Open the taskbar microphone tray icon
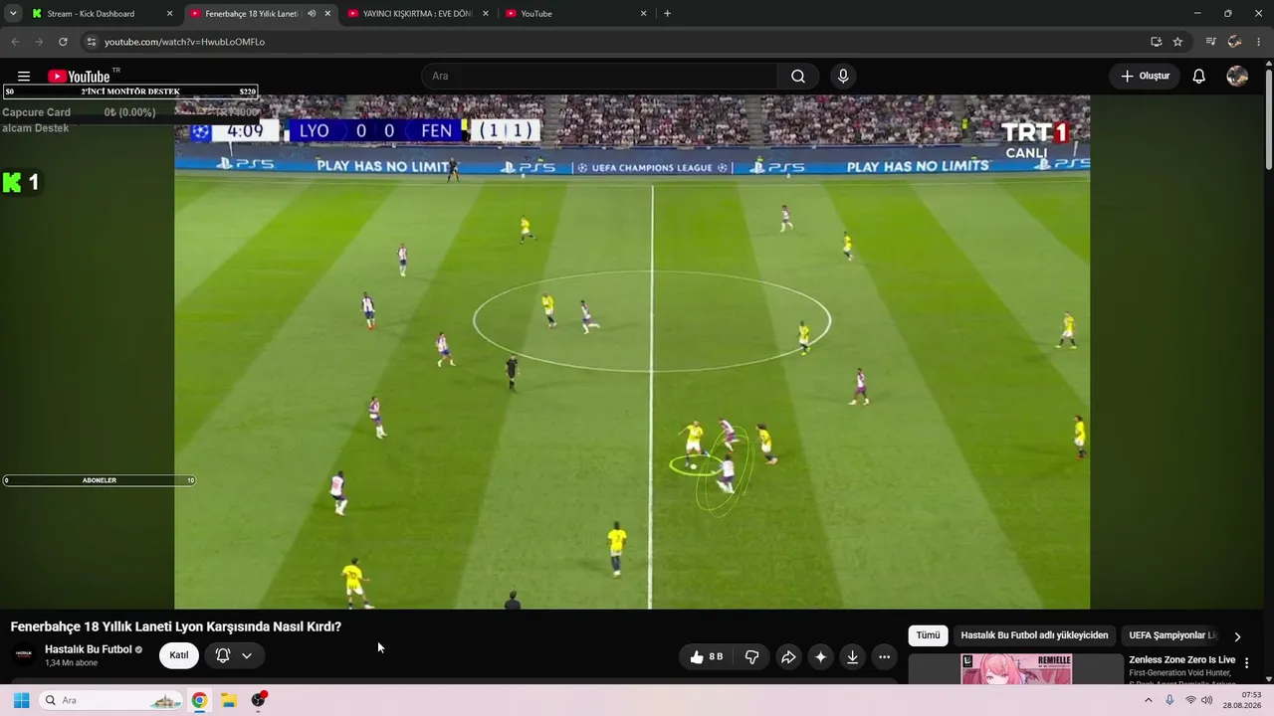Screen dimensions: 1274x716 click(x=1169, y=700)
